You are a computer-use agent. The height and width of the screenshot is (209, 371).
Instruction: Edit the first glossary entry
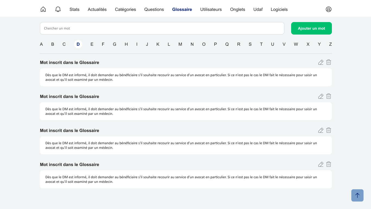click(x=321, y=62)
